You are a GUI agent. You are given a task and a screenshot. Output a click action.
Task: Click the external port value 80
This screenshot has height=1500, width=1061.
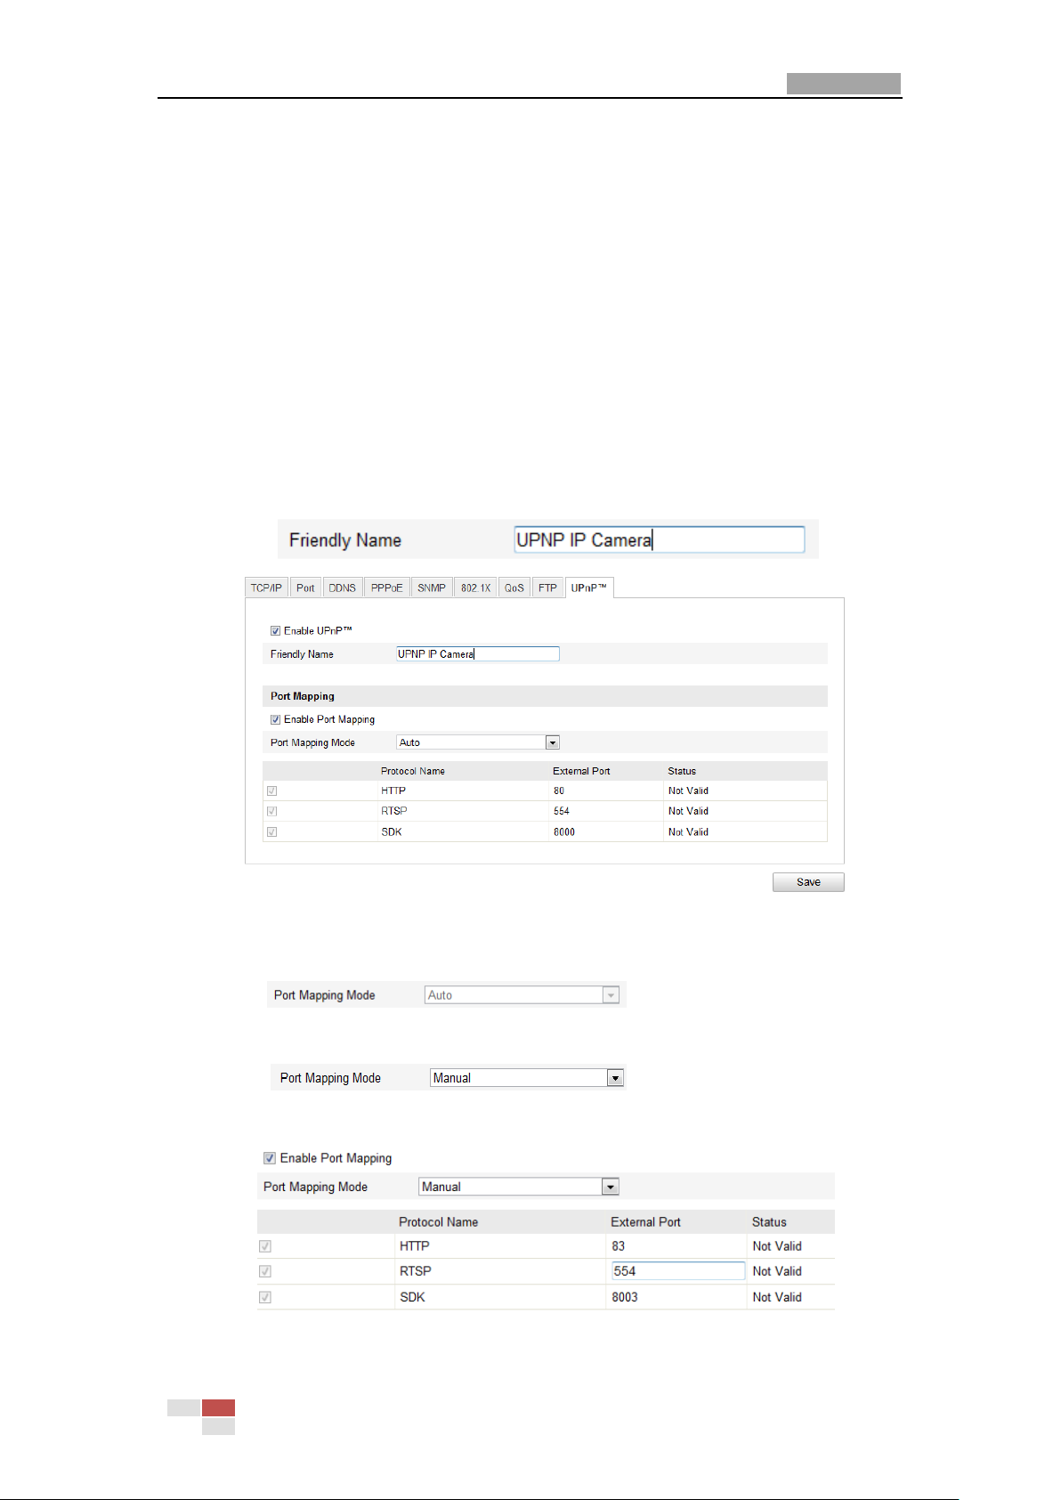(559, 791)
